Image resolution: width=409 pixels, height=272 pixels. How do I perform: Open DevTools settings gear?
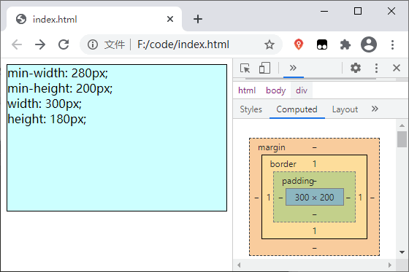pyautogui.click(x=355, y=69)
